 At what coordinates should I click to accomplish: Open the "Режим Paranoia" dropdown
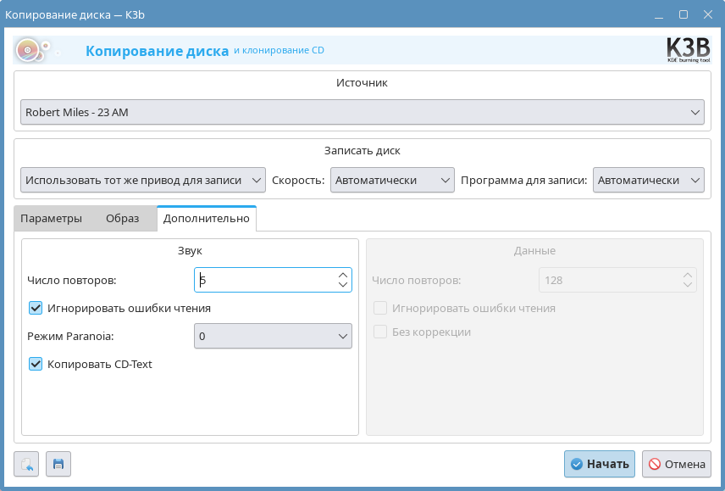(273, 336)
